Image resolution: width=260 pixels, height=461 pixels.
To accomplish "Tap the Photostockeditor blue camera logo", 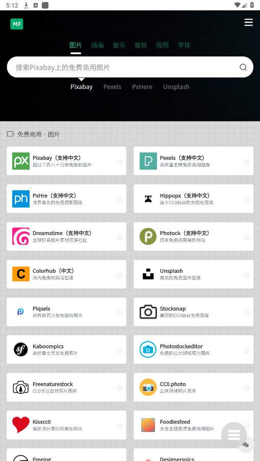I will click(x=148, y=350).
